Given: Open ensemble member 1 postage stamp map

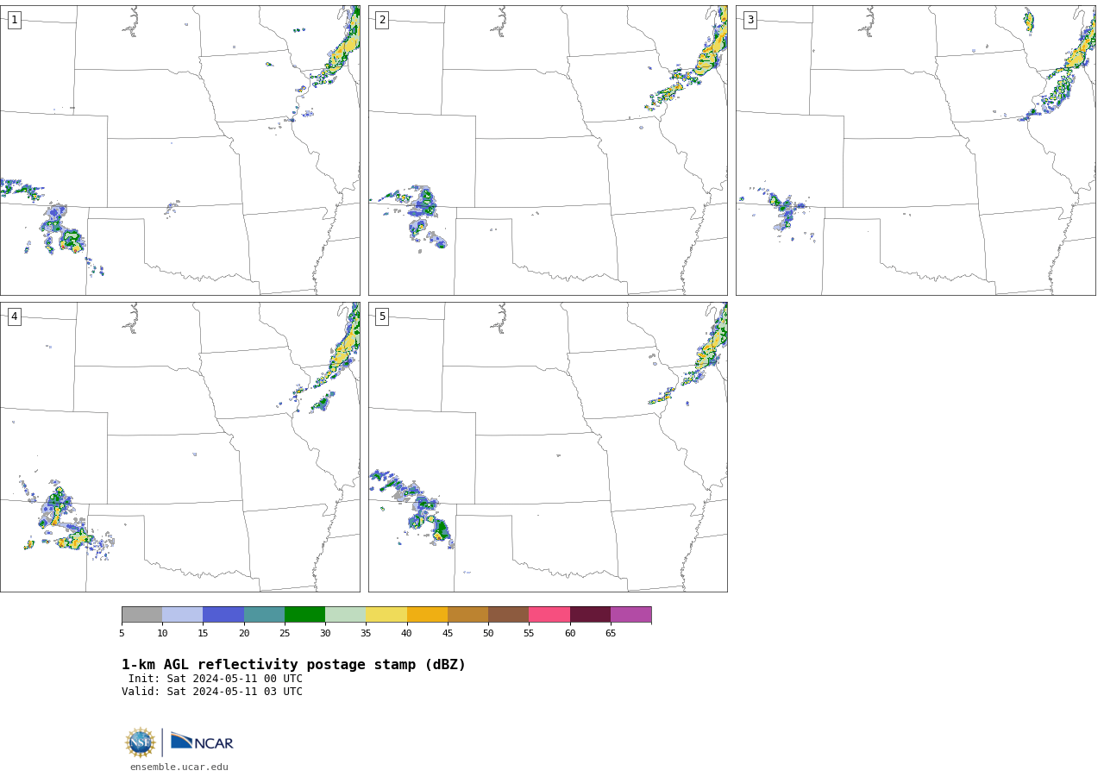Looking at the screenshot, I should pyautogui.click(x=180, y=150).
